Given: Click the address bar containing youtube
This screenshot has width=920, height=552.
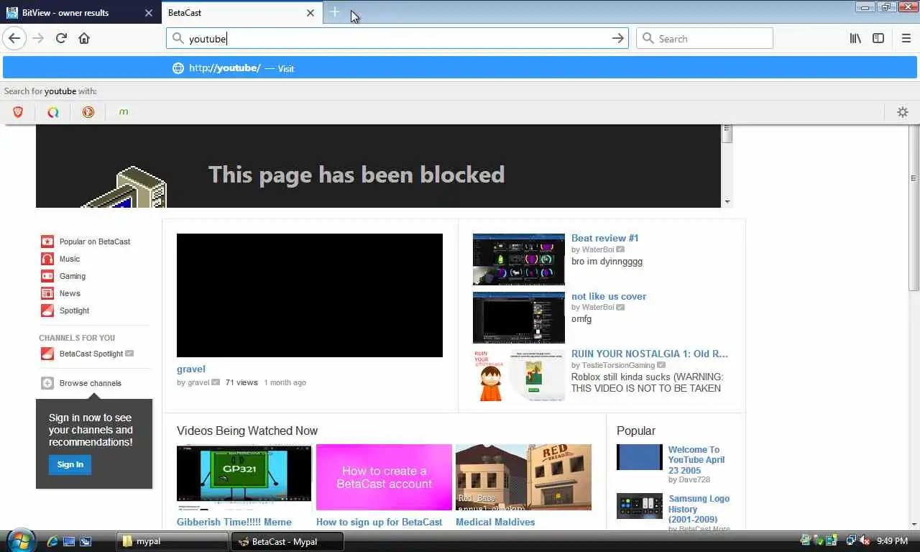Looking at the screenshot, I should point(397,39).
